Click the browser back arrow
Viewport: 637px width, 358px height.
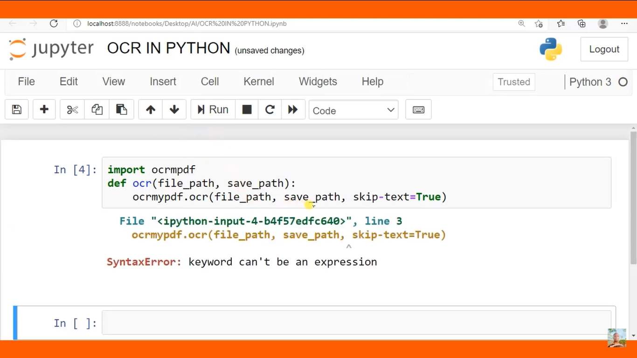click(x=13, y=23)
